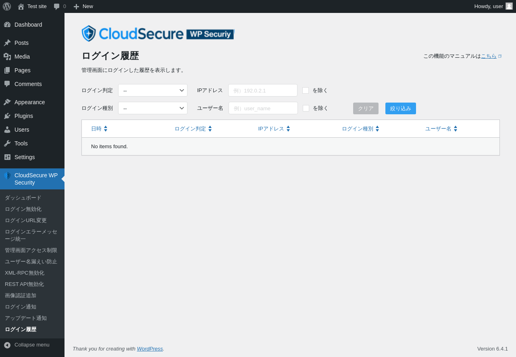516x357 pixels.
Task: Check を除く box beside ユーザー名 field
Action: pos(306,108)
